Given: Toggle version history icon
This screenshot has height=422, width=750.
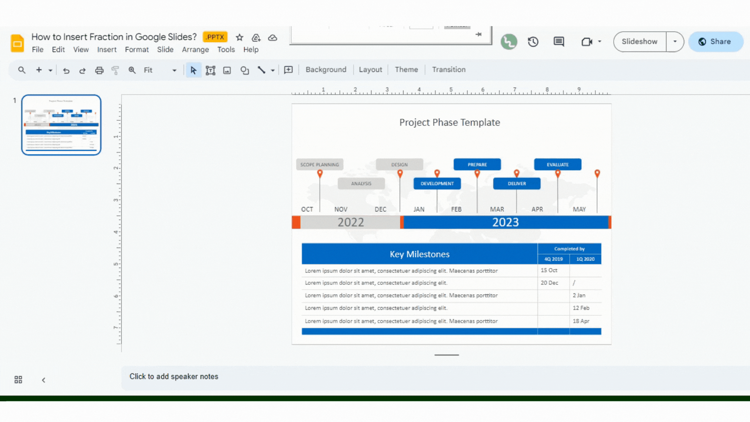Looking at the screenshot, I should (533, 41).
